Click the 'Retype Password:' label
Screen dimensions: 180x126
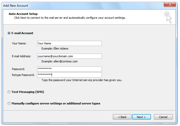(23, 75)
